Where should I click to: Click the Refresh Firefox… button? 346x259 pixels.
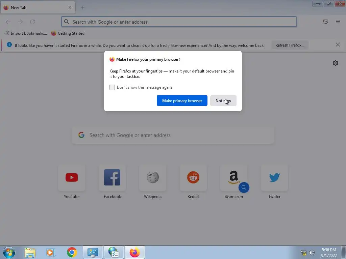point(290,45)
